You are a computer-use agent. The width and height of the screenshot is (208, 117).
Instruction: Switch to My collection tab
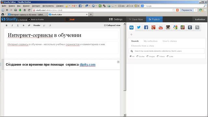click(150, 41)
